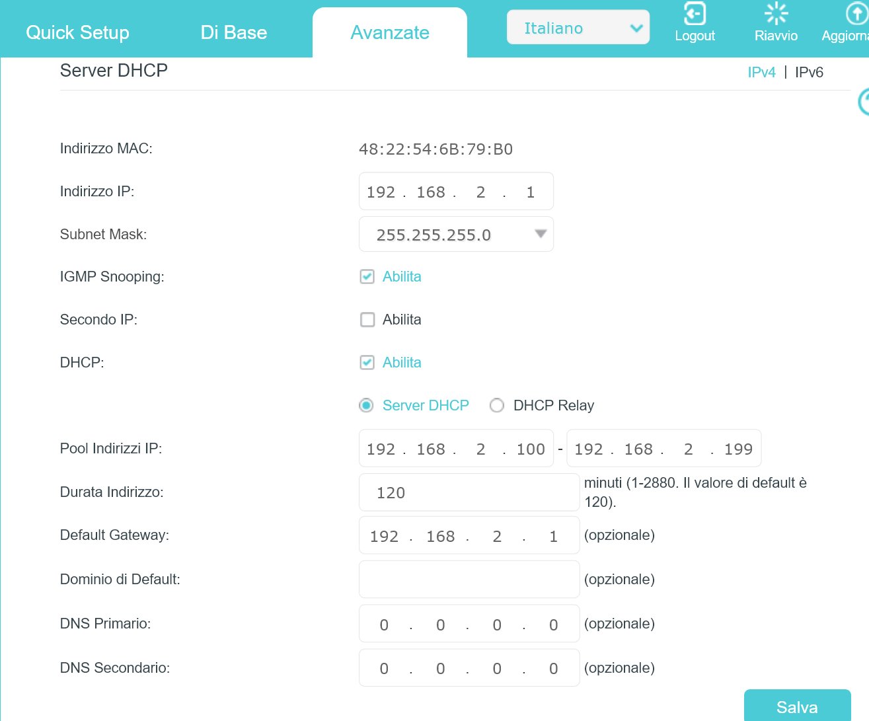Click the DNS Secondario last octet field

(x=553, y=669)
